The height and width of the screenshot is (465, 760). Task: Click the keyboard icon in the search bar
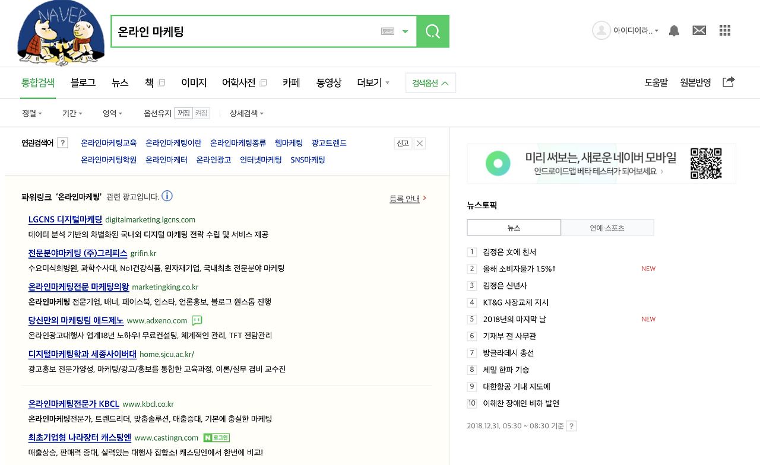pyautogui.click(x=387, y=31)
